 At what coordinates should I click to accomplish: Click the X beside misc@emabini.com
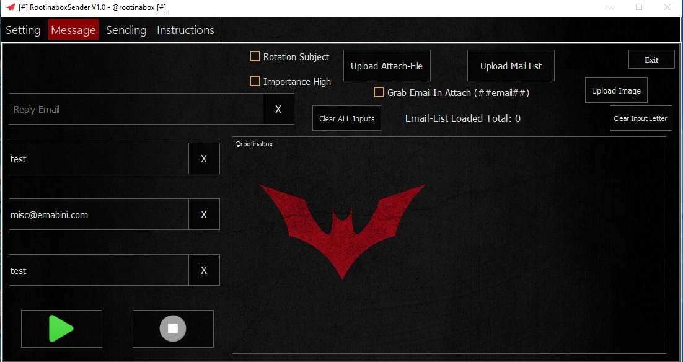204,214
